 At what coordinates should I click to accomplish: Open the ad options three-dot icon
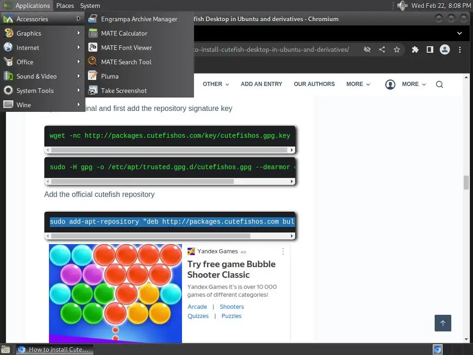click(283, 252)
